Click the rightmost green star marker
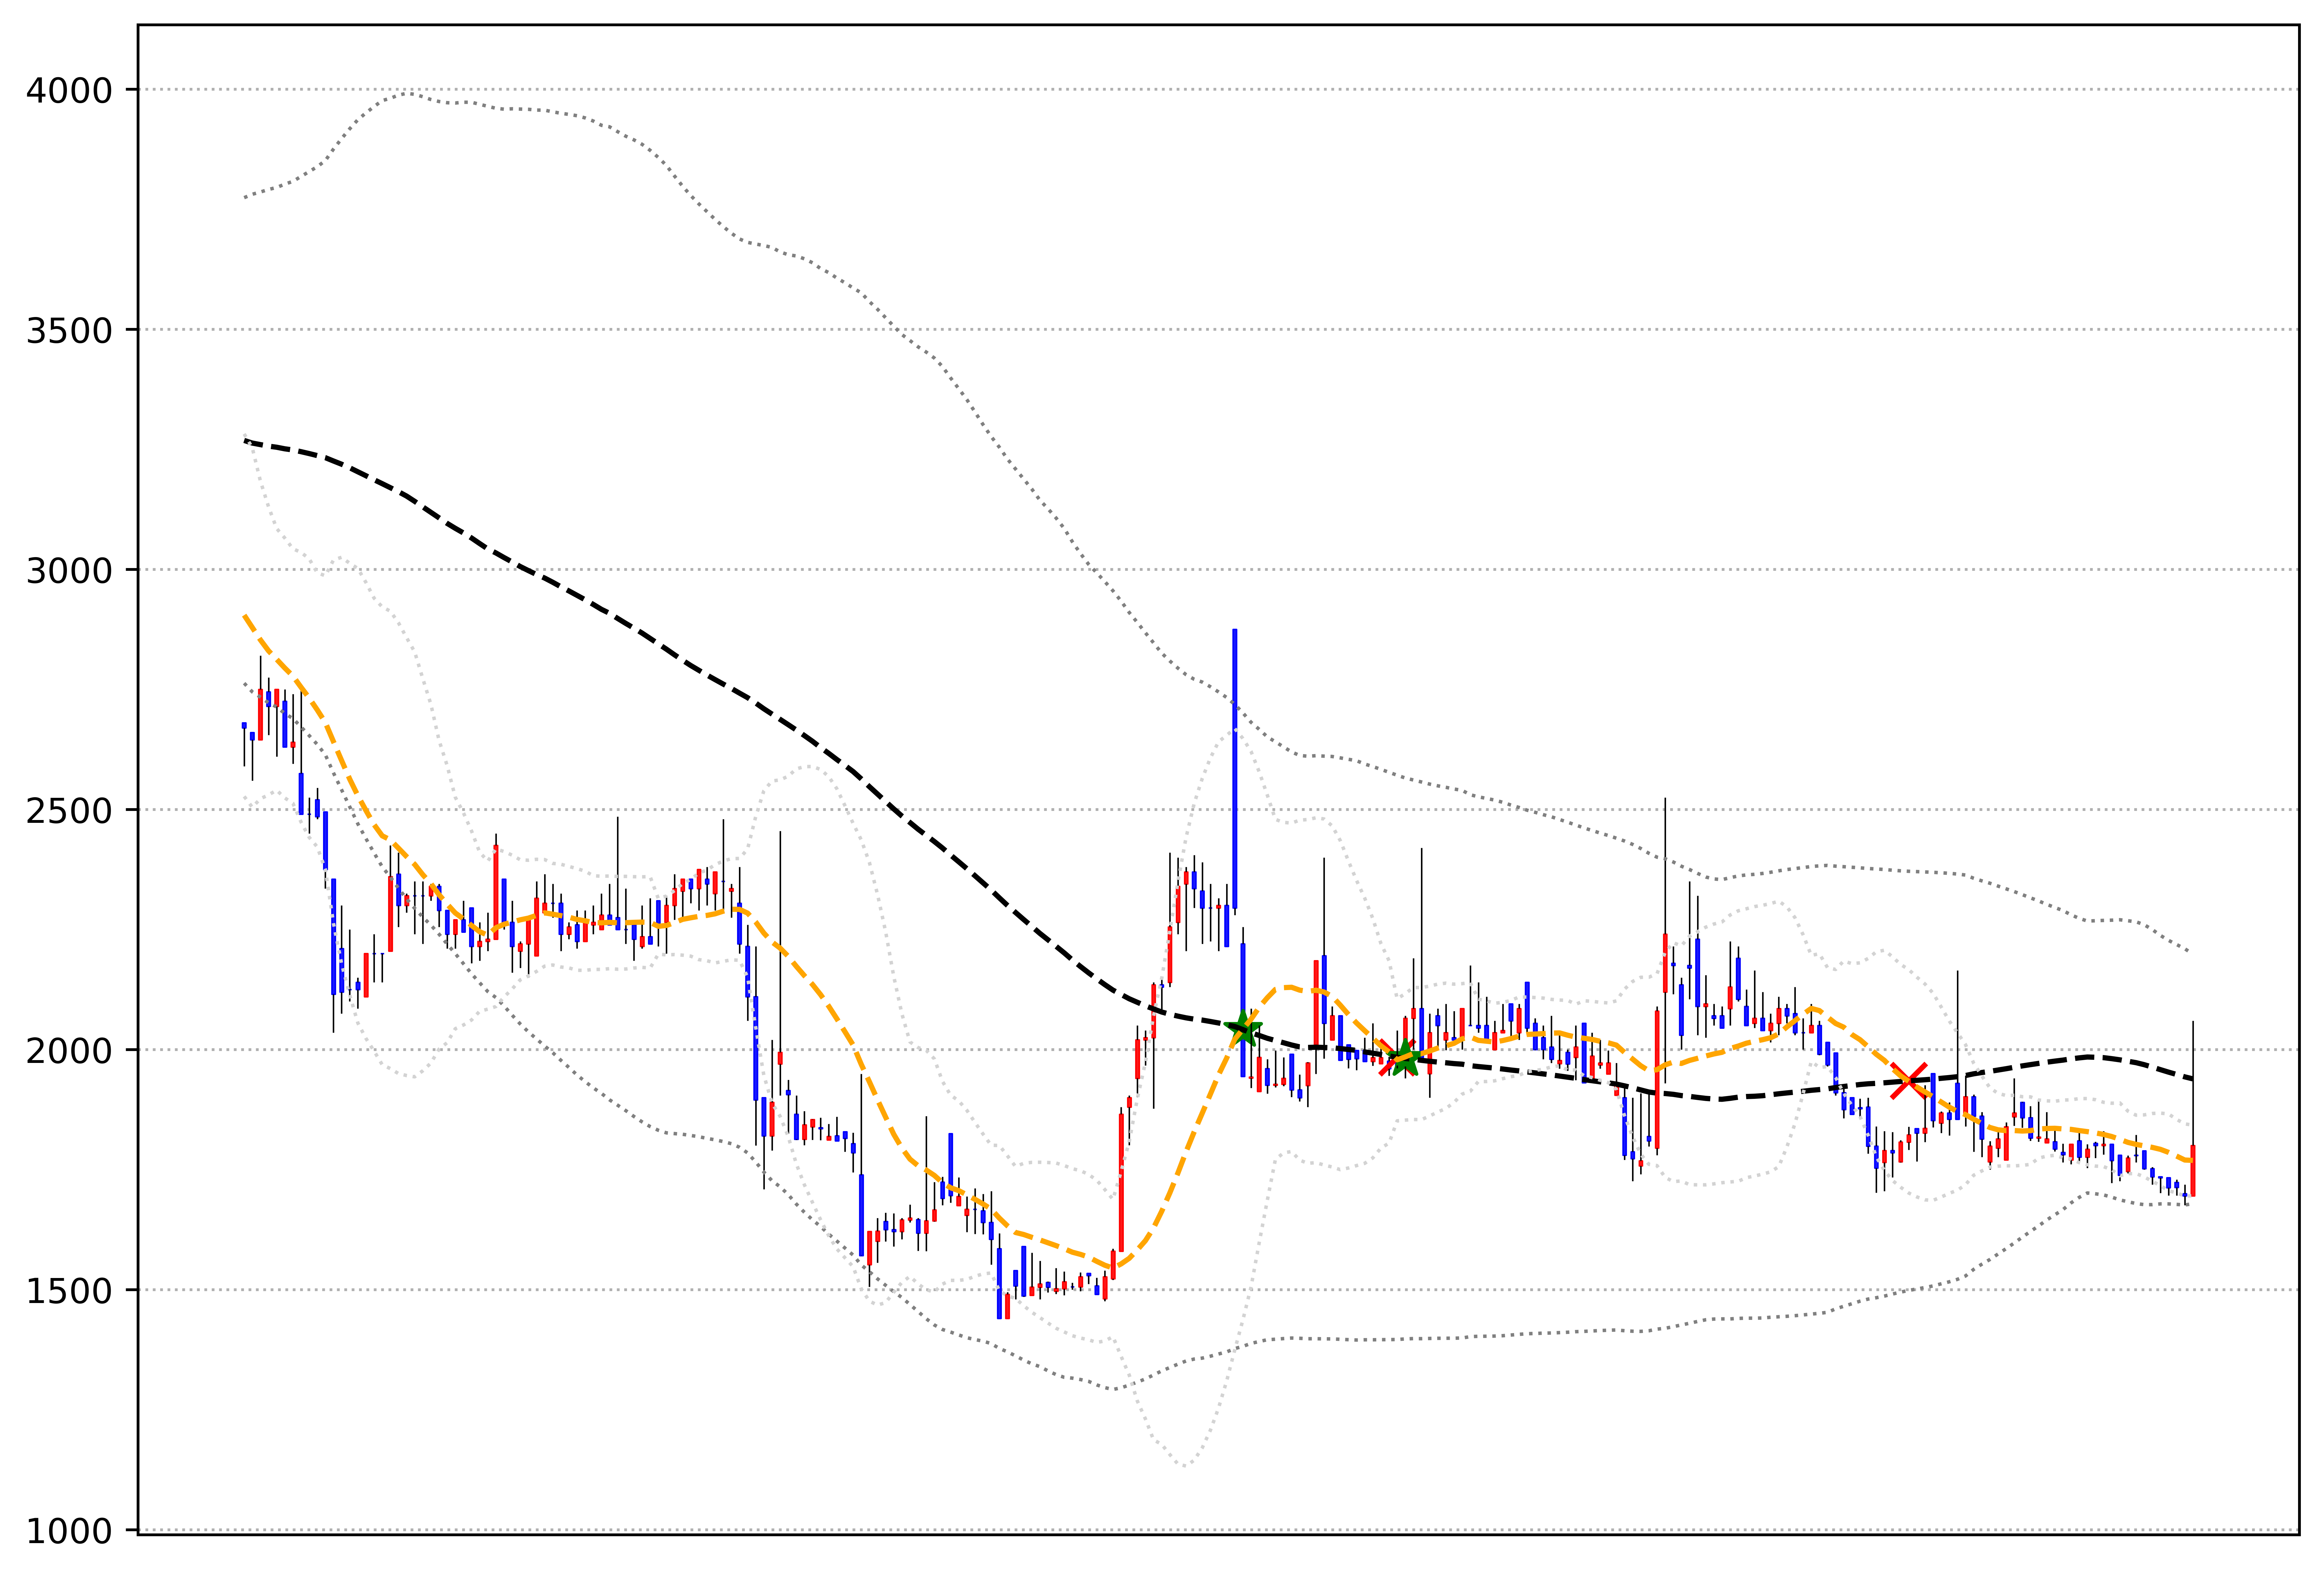The width and height of the screenshot is (2324, 1575). click(1405, 1058)
